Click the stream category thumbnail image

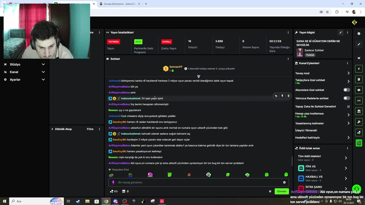coord(300,53)
